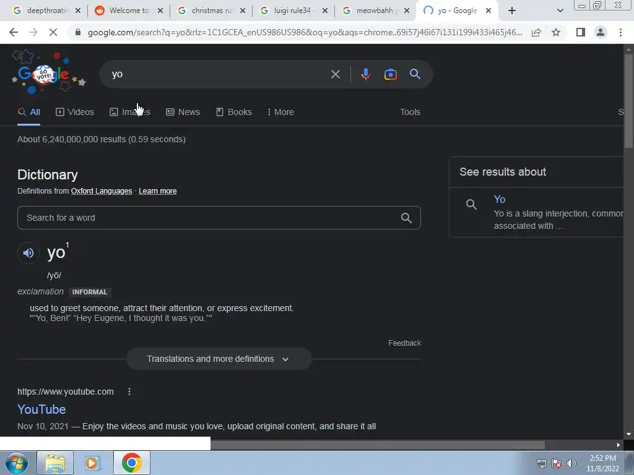Select the News search tab

pyautogui.click(x=183, y=112)
